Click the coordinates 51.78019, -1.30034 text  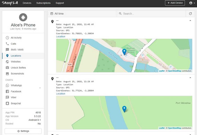(x=83, y=33)
